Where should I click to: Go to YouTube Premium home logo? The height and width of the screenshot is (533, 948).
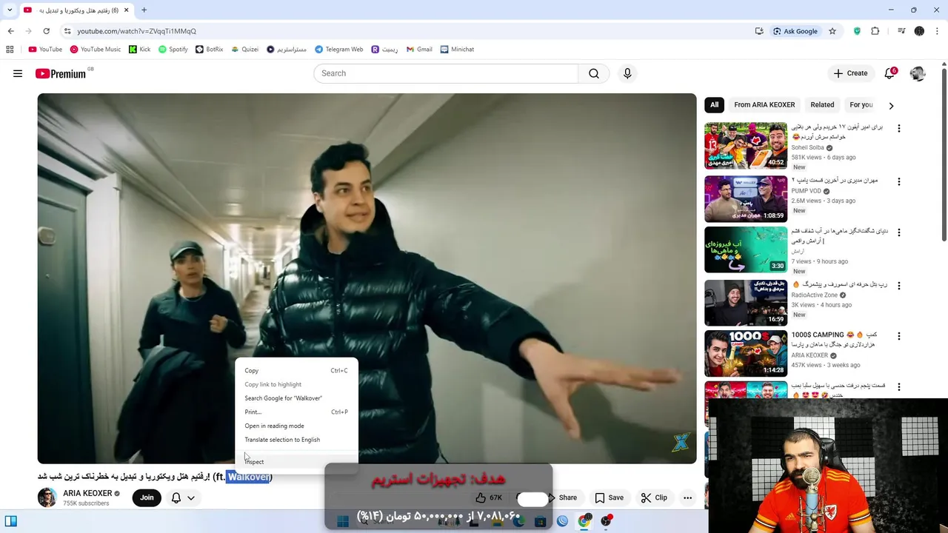61,73
